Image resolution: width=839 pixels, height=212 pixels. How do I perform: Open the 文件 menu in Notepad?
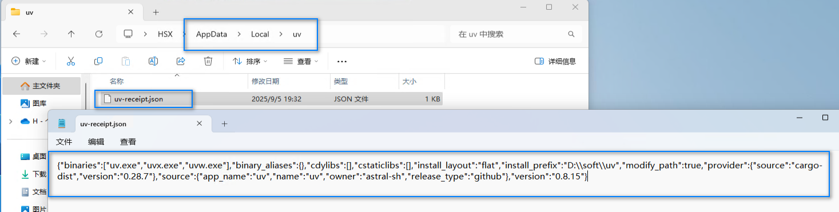coord(64,142)
